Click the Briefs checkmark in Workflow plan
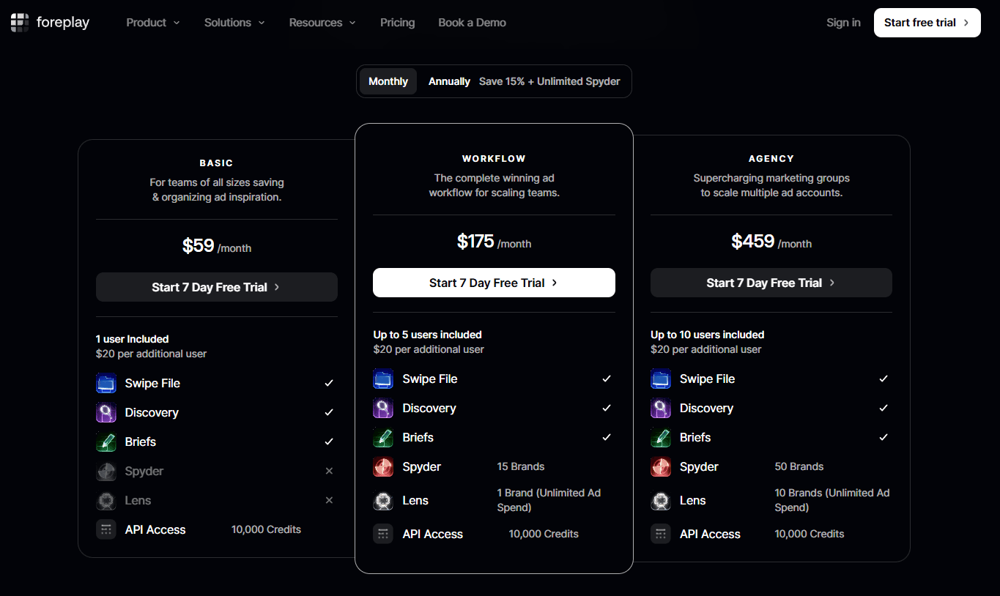Screen dimensions: 1000x596 [x=606, y=437]
